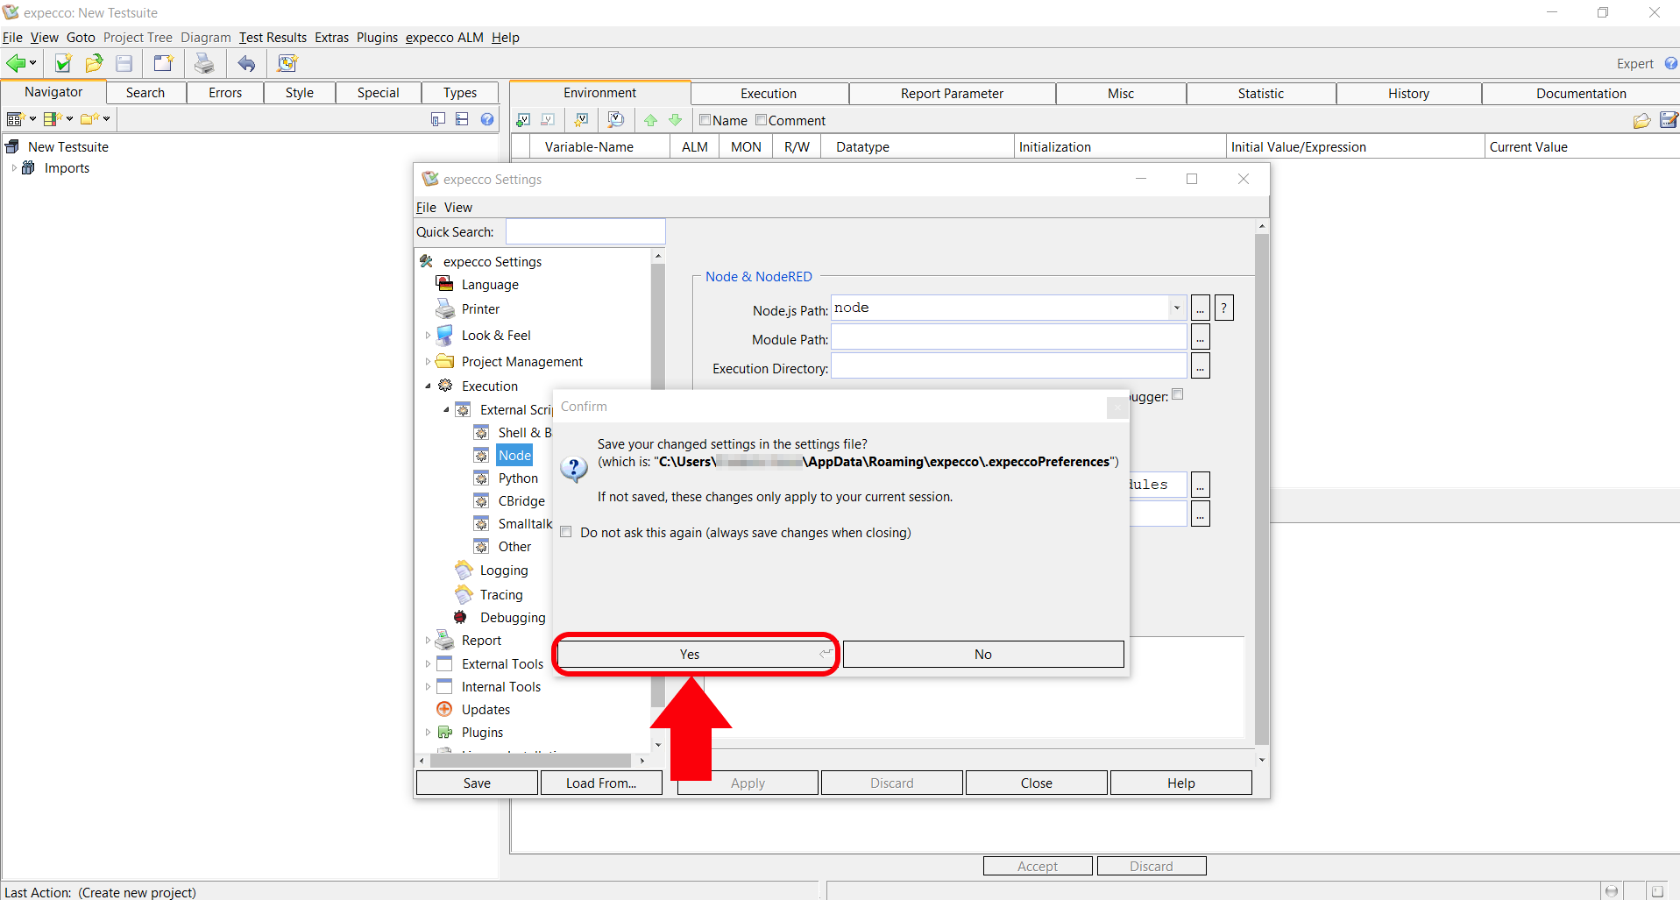Click the blue help icon in Navigator toolbar

487,119
